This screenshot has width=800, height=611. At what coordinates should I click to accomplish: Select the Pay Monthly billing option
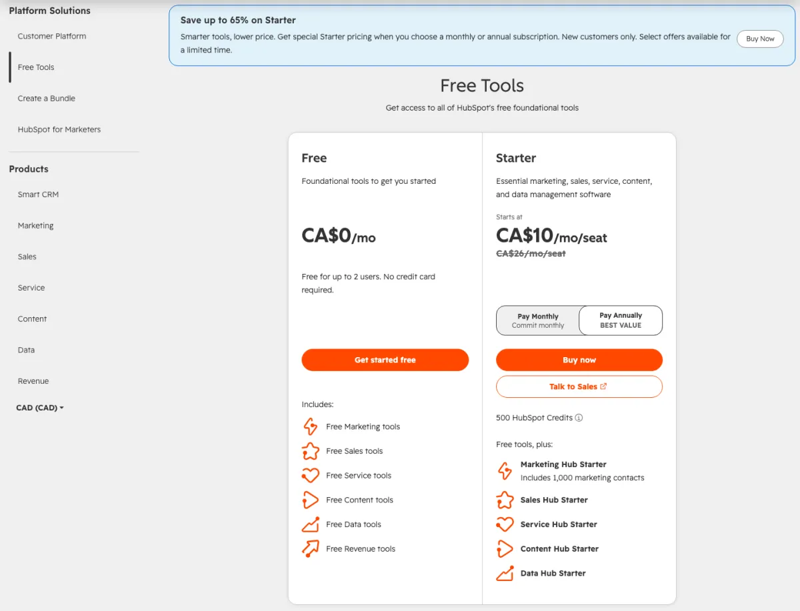[x=538, y=320]
